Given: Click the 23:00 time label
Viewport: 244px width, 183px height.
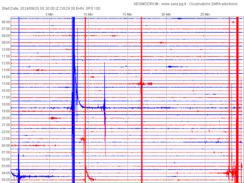Looking at the screenshot, I should point(6,139).
